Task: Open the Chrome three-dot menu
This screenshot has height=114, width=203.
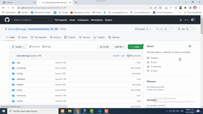Action: click(x=200, y=8)
